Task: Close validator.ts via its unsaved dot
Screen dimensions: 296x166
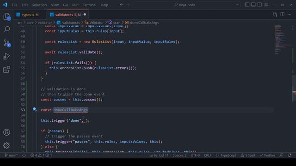Action: 85,14
